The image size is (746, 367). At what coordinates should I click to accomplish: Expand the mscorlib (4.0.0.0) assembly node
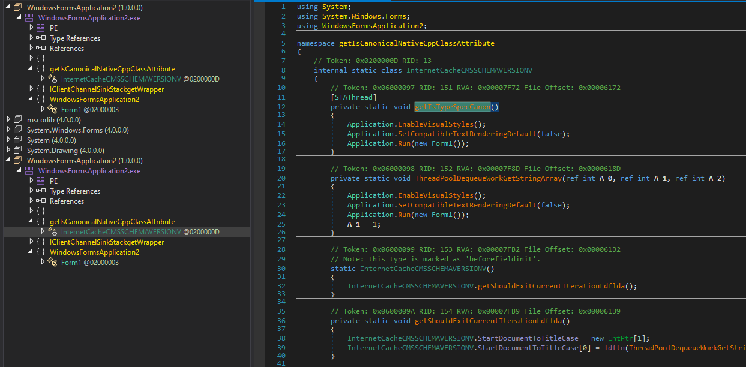click(8, 120)
